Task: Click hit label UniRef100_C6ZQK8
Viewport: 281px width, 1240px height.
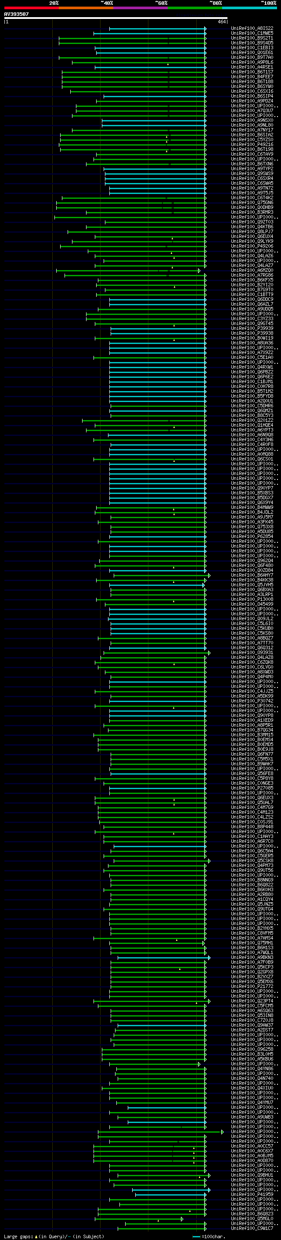Action: coord(252,662)
